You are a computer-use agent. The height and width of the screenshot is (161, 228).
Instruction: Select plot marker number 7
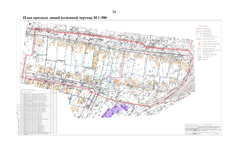point(95,55)
